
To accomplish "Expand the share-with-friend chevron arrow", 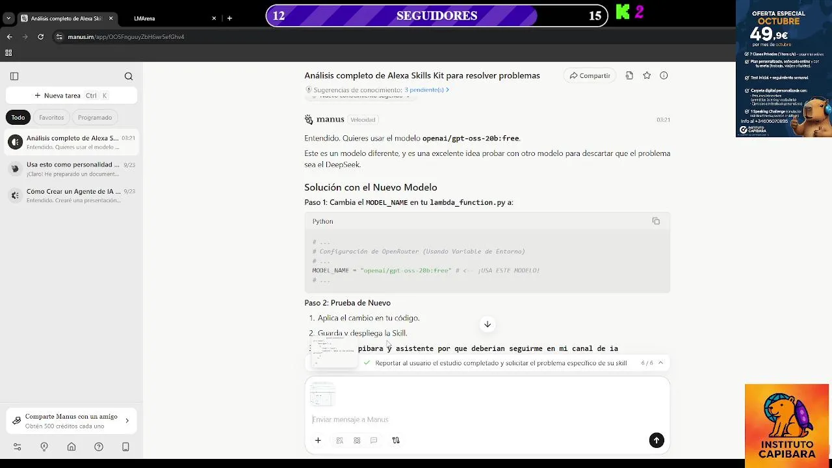I will point(127,421).
